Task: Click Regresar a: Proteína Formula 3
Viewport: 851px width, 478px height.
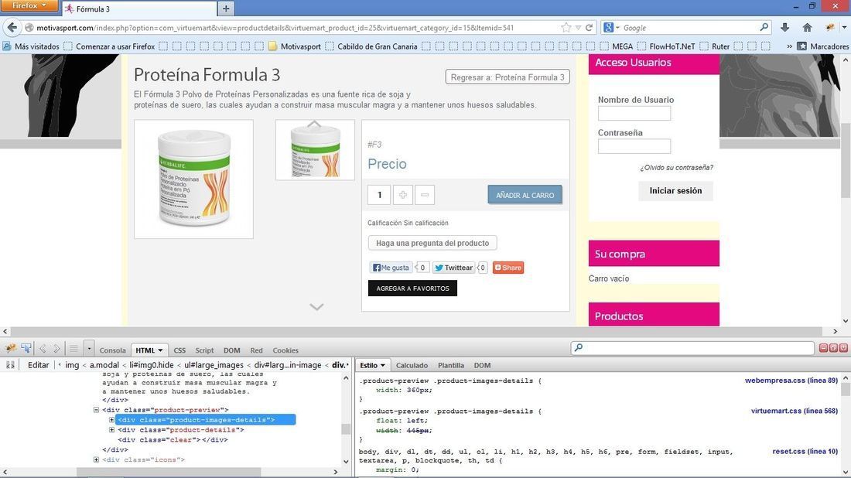Action: pyautogui.click(x=508, y=77)
